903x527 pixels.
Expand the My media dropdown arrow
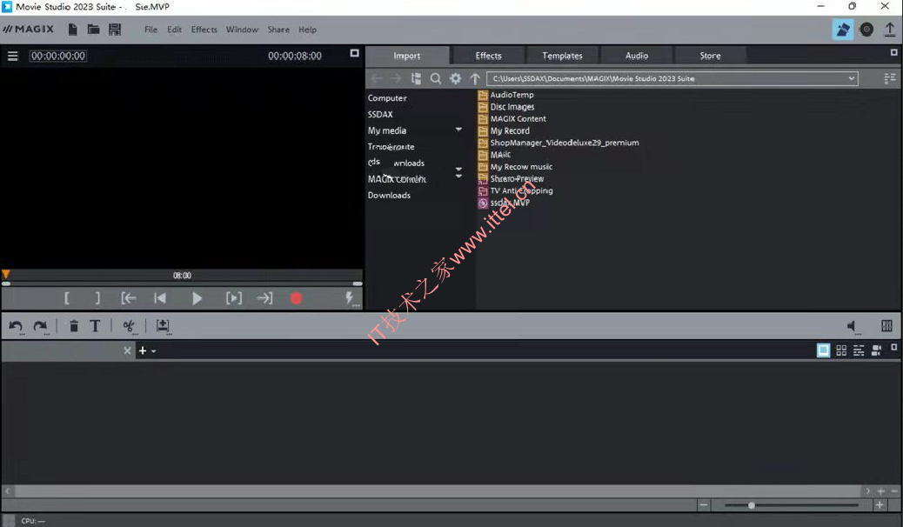coord(458,130)
